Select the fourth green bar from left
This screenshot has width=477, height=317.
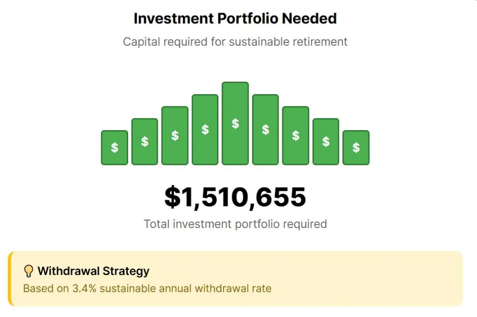click(205, 130)
